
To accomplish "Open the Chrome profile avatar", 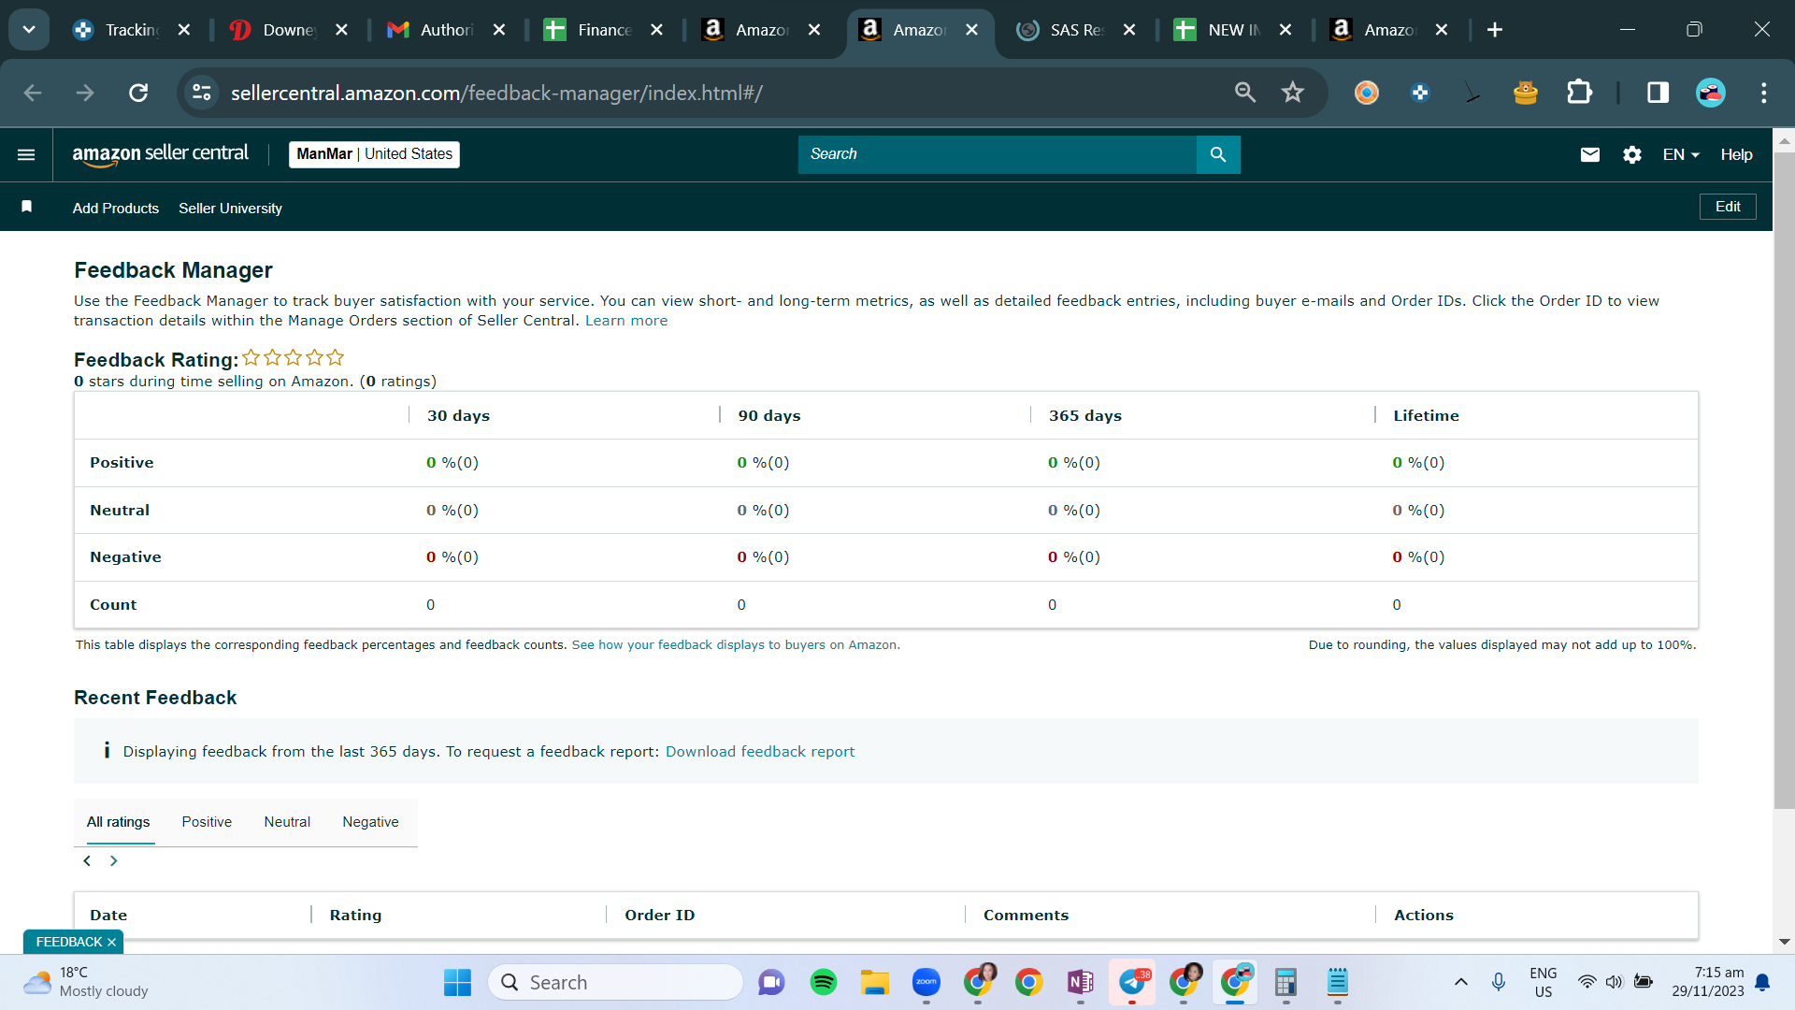I will click(x=1710, y=93).
